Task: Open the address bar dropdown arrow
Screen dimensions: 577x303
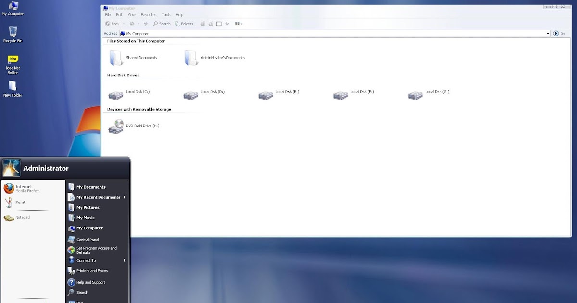Action: click(x=548, y=33)
